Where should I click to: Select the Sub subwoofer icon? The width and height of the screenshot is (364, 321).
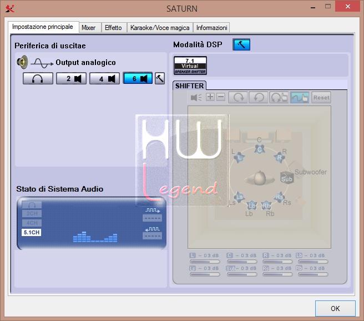[x=287, y=178]
